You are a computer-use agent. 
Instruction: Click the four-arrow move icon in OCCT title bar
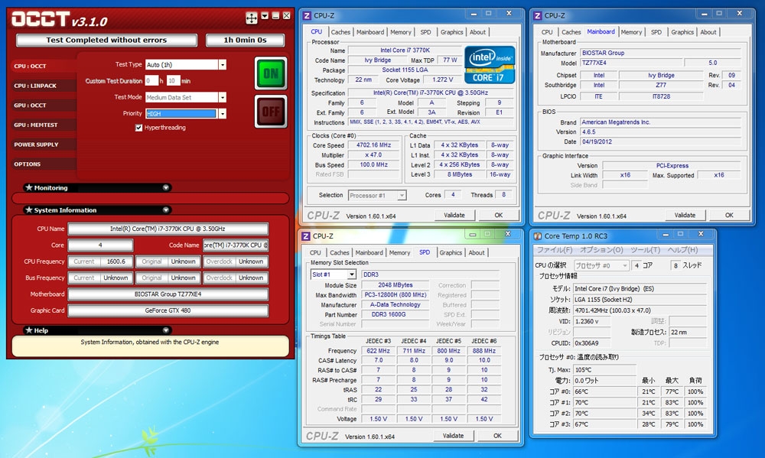coord(251,18)
